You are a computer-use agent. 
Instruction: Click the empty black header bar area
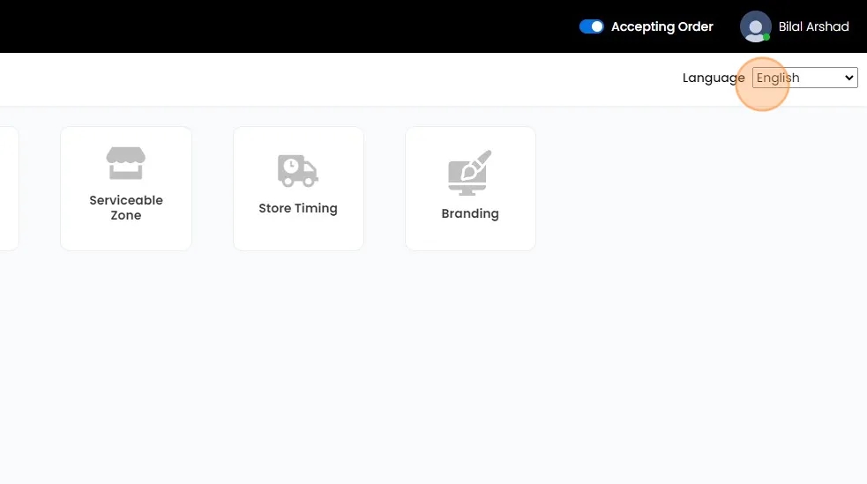coord(265,26)
